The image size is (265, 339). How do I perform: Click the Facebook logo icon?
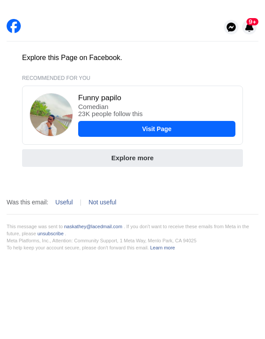[14, 26]
